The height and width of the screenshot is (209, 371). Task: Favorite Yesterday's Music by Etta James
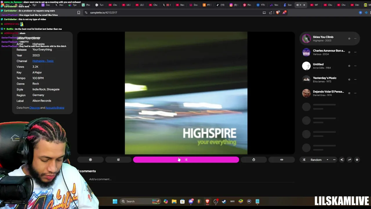pyautogui.click(x=349, y=80)
